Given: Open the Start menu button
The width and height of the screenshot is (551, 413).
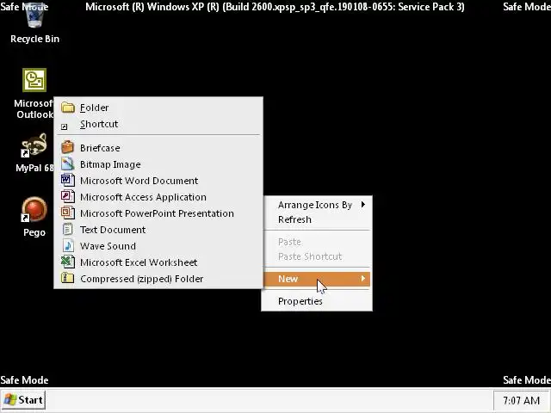Looking at the screenshot, I should pyautogui.click(x=23, y=400).
